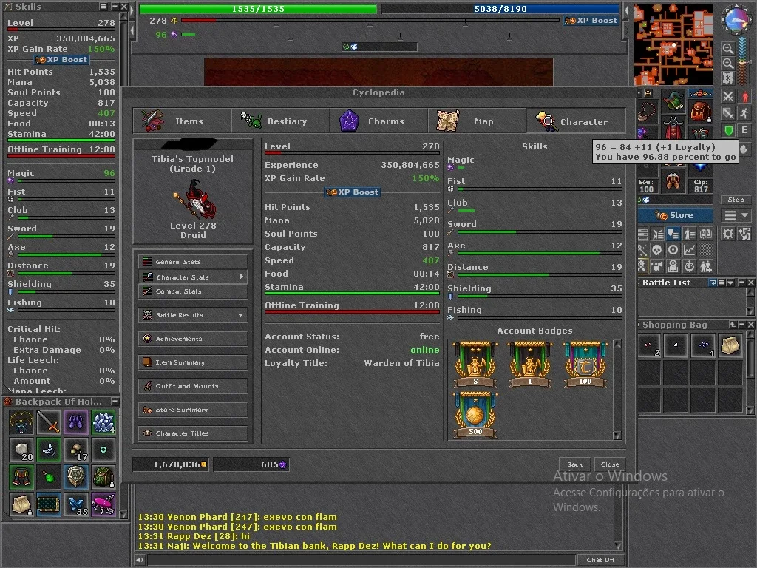Image resolution: width=757 pixels, height=568 pixels.
Task: Switch to the Map tab
Action: 478,121
